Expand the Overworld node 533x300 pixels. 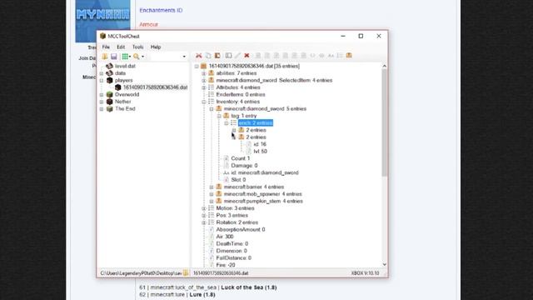pos(102,95)
